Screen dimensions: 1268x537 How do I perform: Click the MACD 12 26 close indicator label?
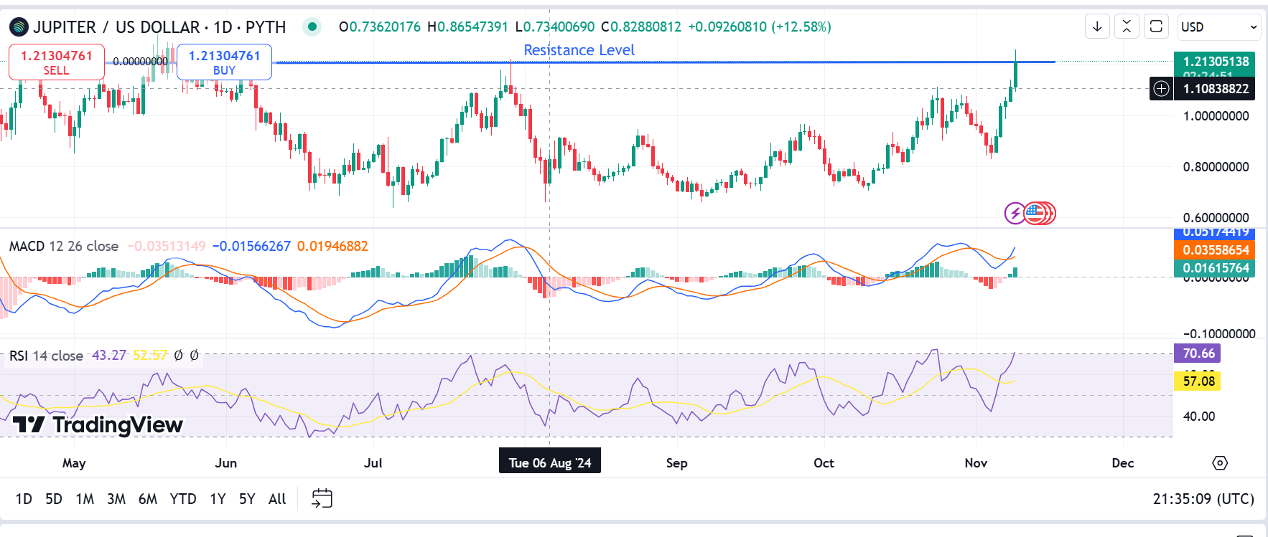64,247
